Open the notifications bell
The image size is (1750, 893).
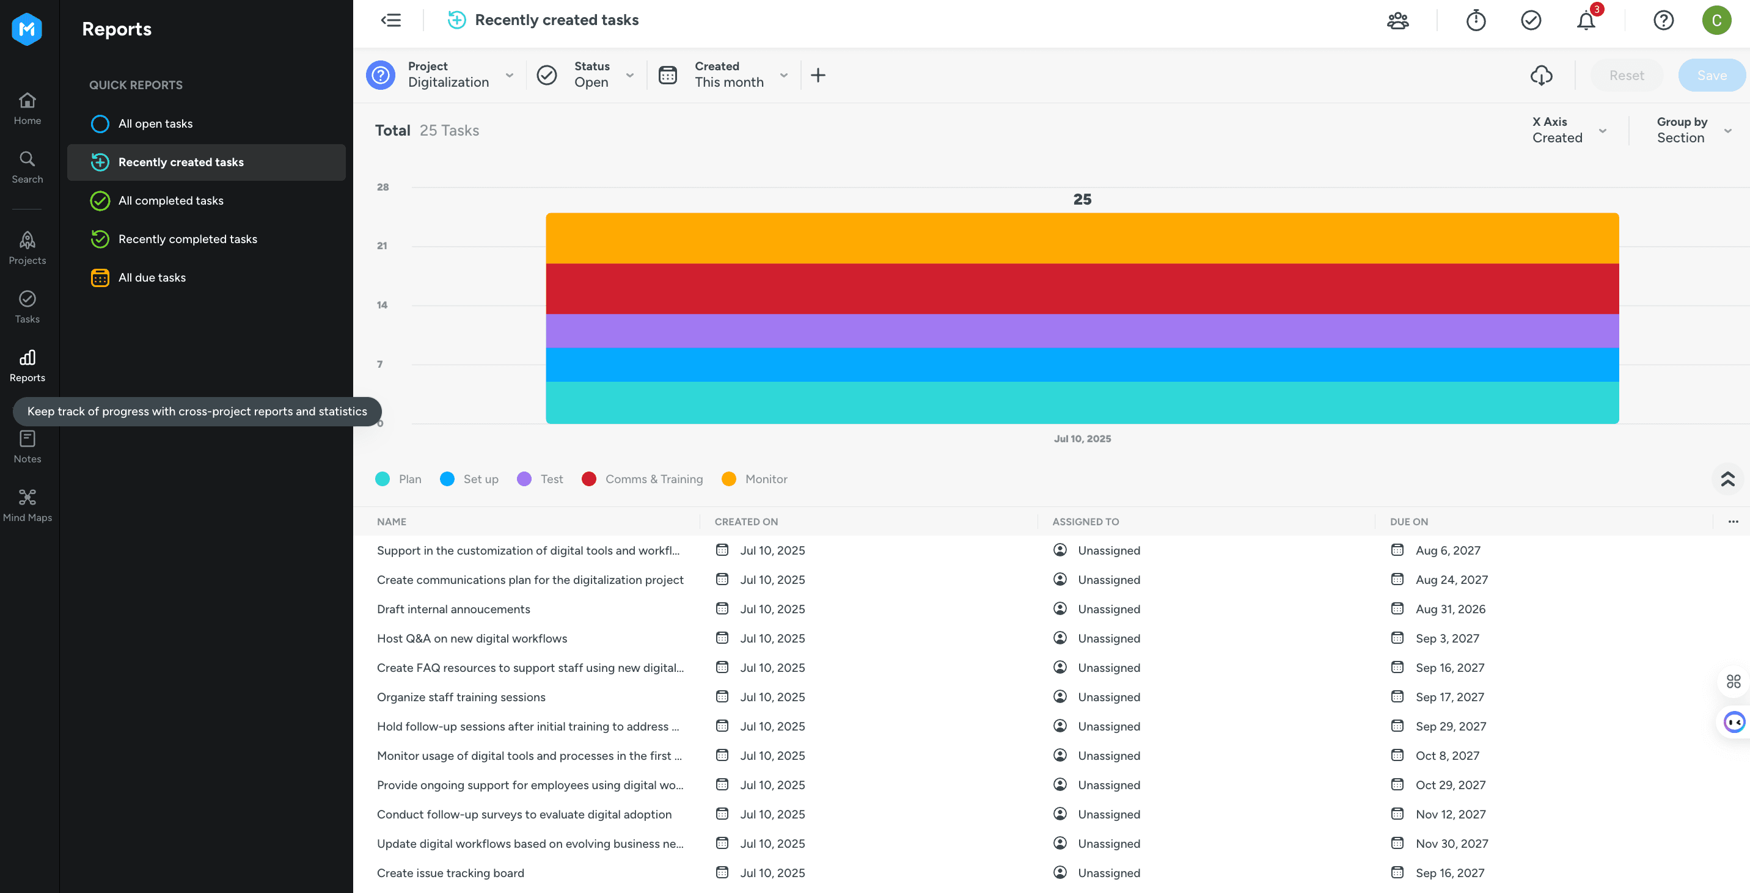tap(1586, 20)
